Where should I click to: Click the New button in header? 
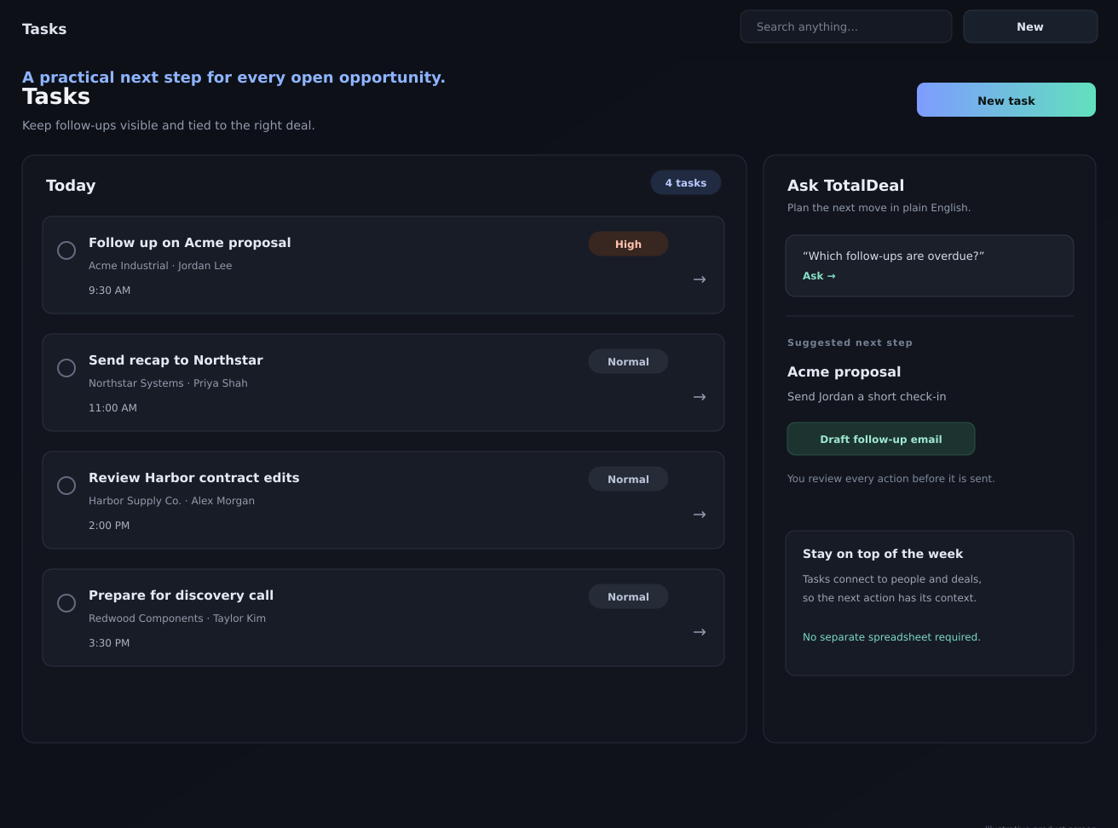coord(1030,26)
